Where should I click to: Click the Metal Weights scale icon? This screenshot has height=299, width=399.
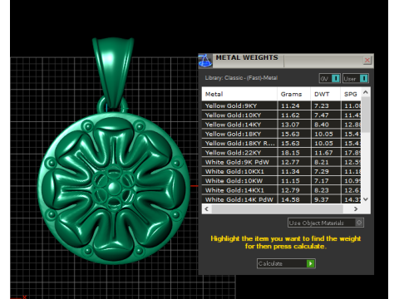(x=205, y=61)
